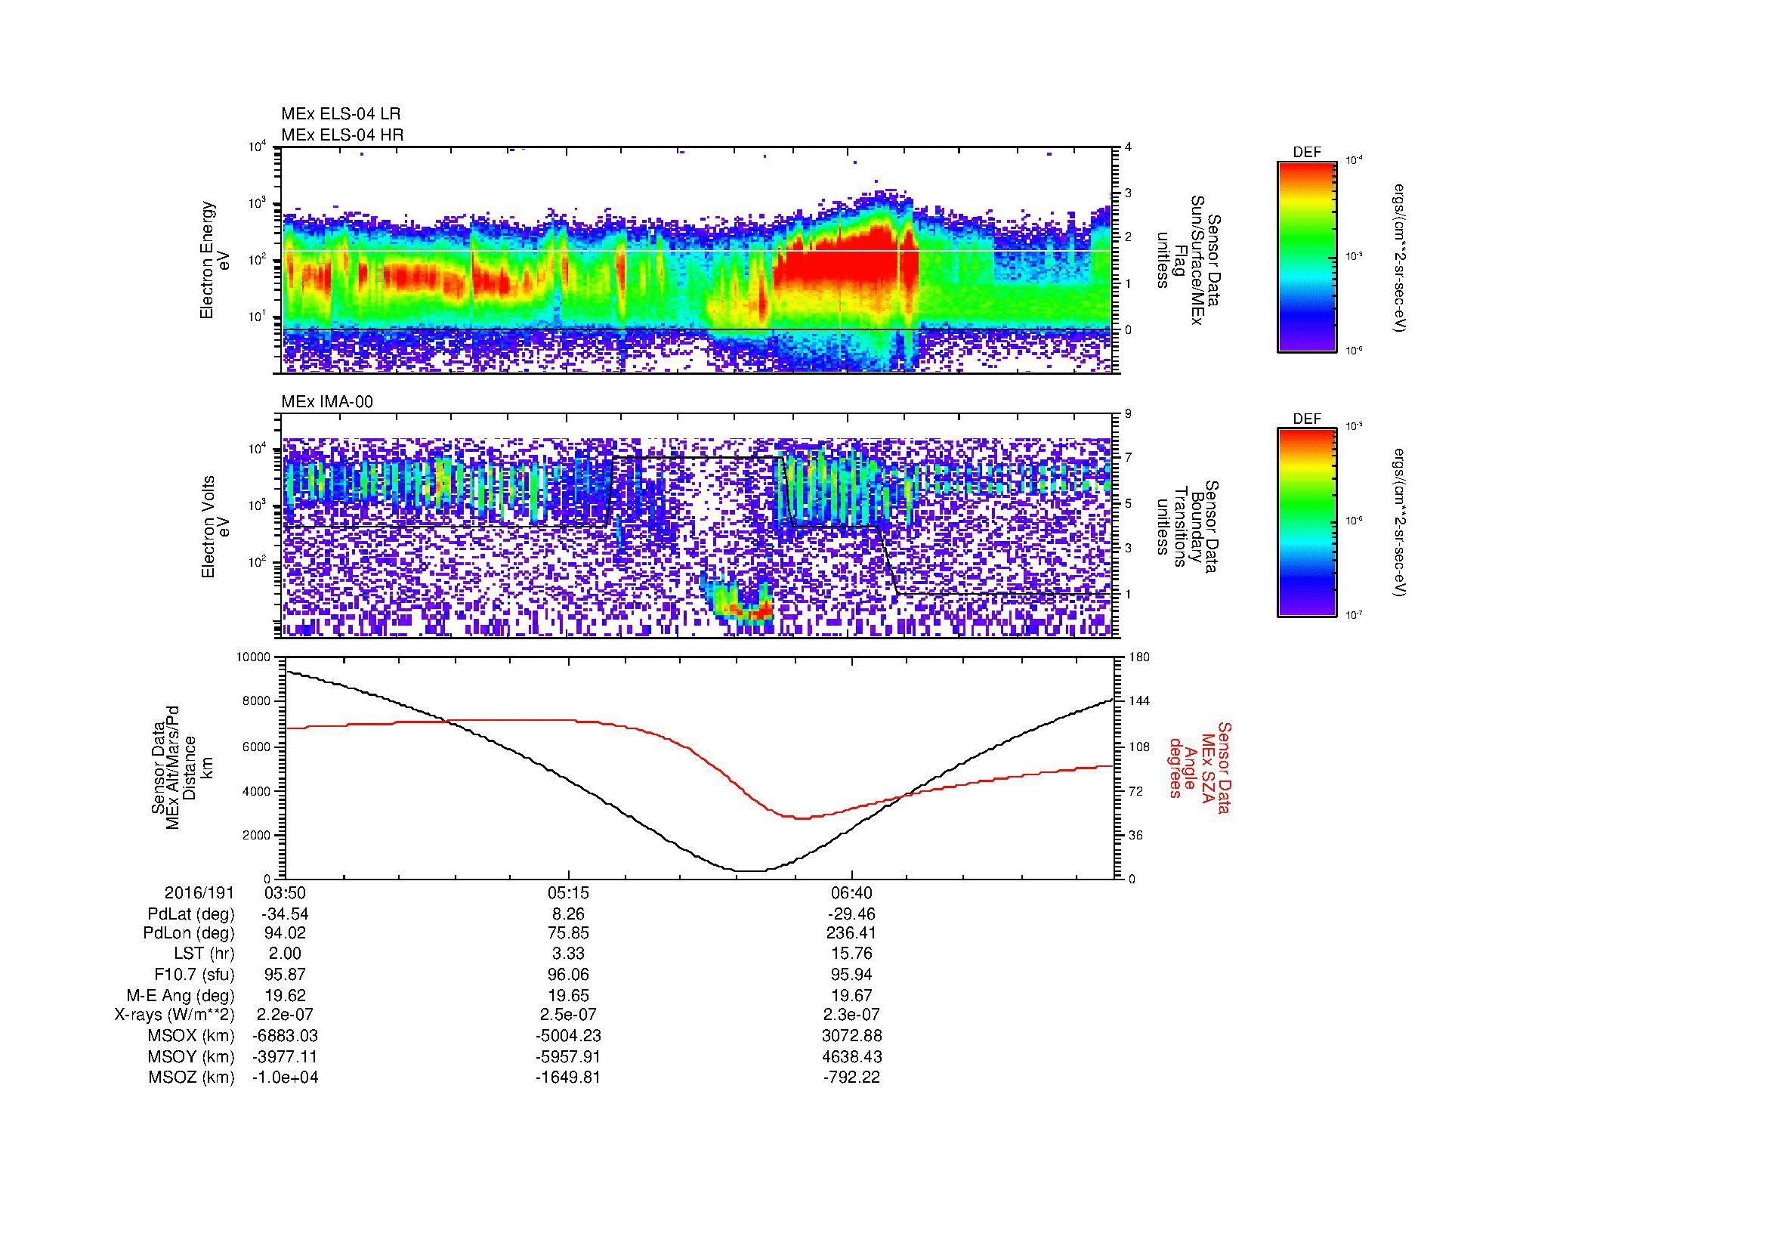Click the MSOZ value -1.0e+04
Screen dimensions: 1767x1249
coord(285,1077)
